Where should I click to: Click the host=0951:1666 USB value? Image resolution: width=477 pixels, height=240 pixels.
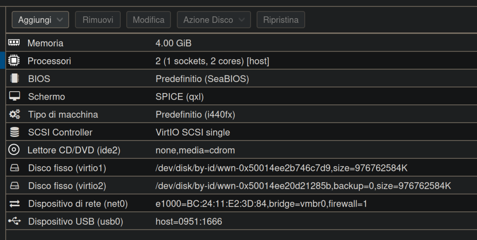coord(188,221)
